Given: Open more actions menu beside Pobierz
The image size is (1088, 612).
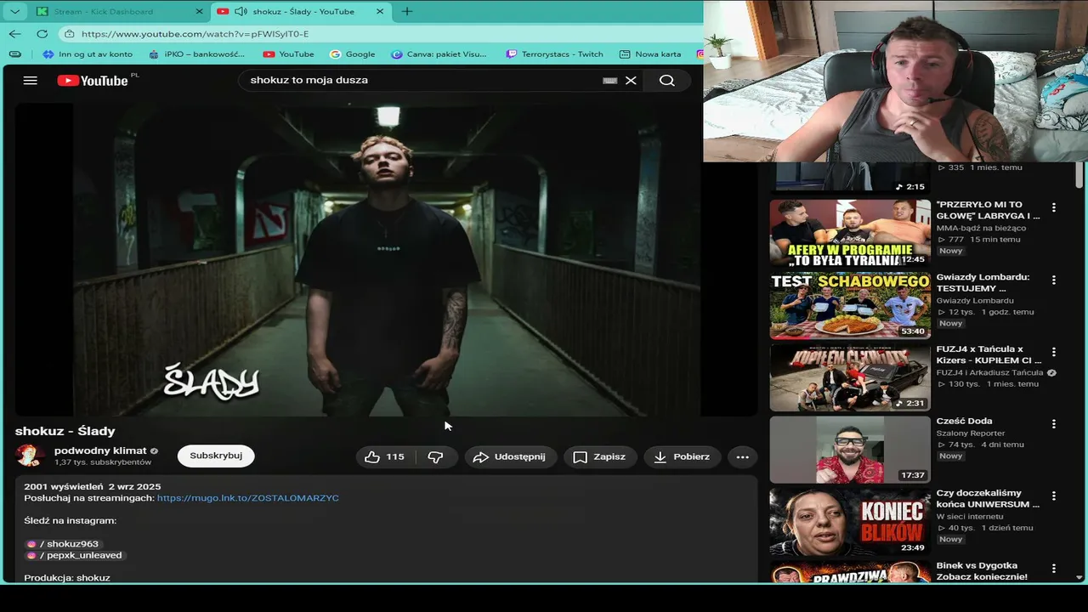Looking at the screenshot, I should coord(742,456).
